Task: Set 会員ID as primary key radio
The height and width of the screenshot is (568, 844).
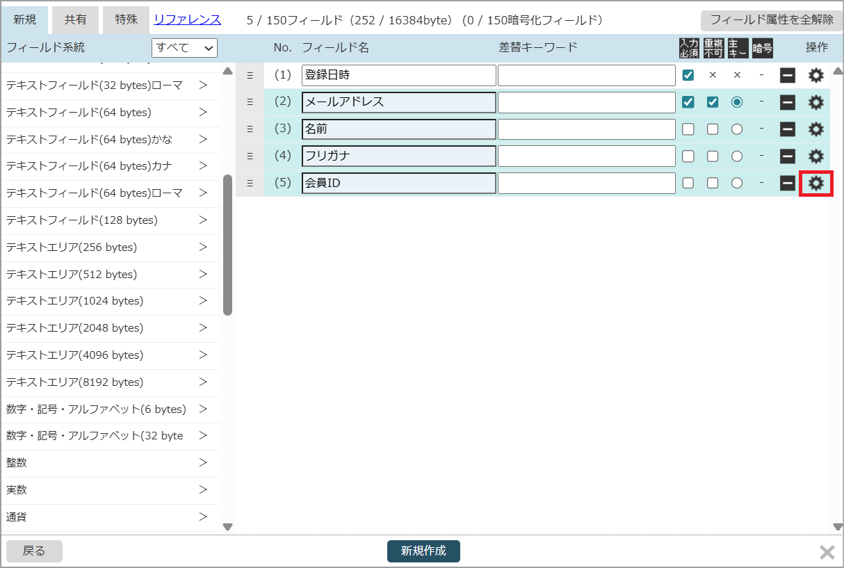Action: pyautogui.click(x=737, y=184)
